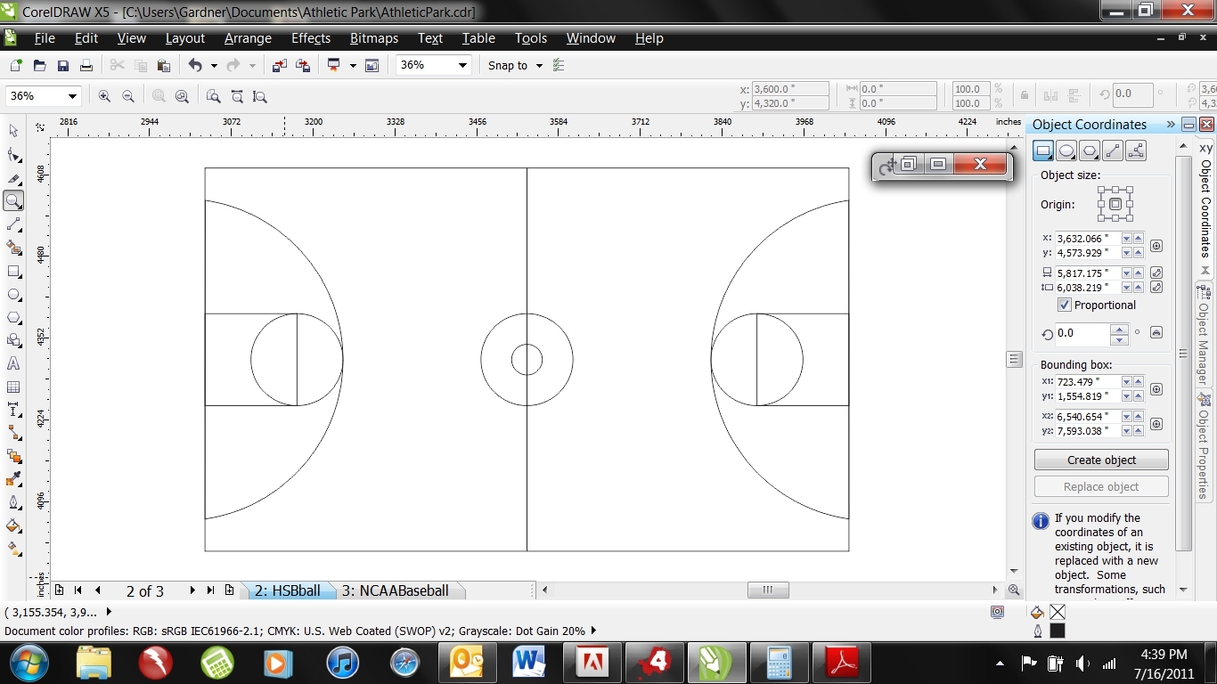This screenshot has height=684, width=1217.
Task: Click the Create object button
Action: pyautogui.click(x=1101, y=460)
